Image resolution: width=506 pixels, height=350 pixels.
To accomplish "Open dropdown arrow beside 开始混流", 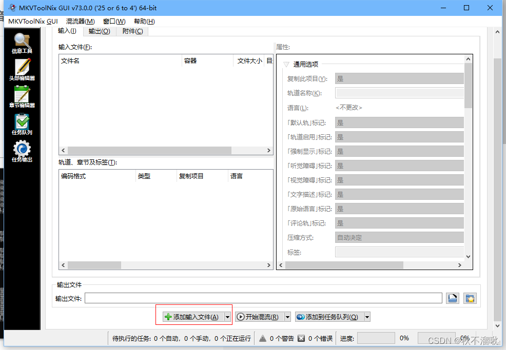I will pos(287,317).
